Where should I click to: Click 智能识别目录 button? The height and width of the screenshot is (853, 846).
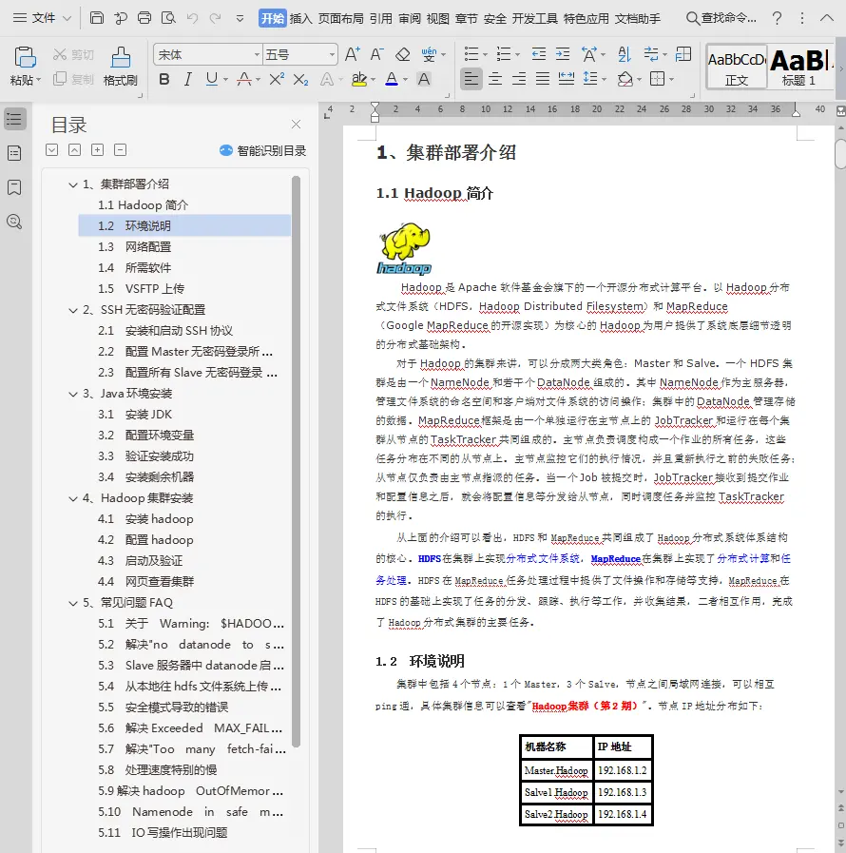(x=263, y=150)
